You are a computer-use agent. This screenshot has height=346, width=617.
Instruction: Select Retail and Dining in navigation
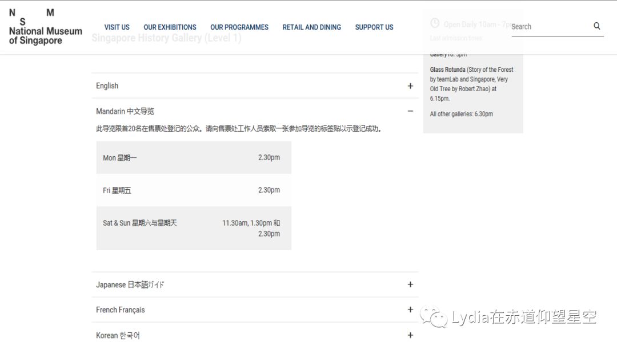311,27
